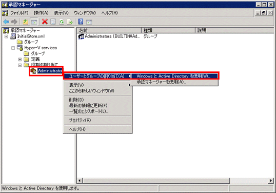Open the 操作(A) menu
This screenshot has height=193, width=276.
(41, 13)
